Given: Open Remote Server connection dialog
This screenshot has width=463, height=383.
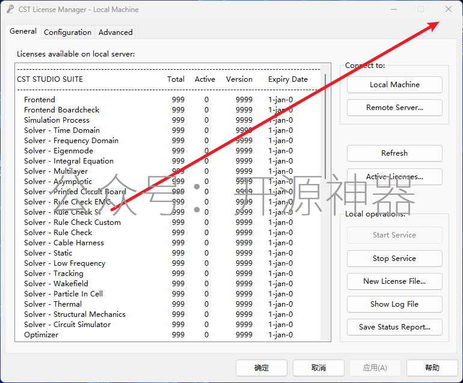Looking at the screenshot, I should (394, 108).
